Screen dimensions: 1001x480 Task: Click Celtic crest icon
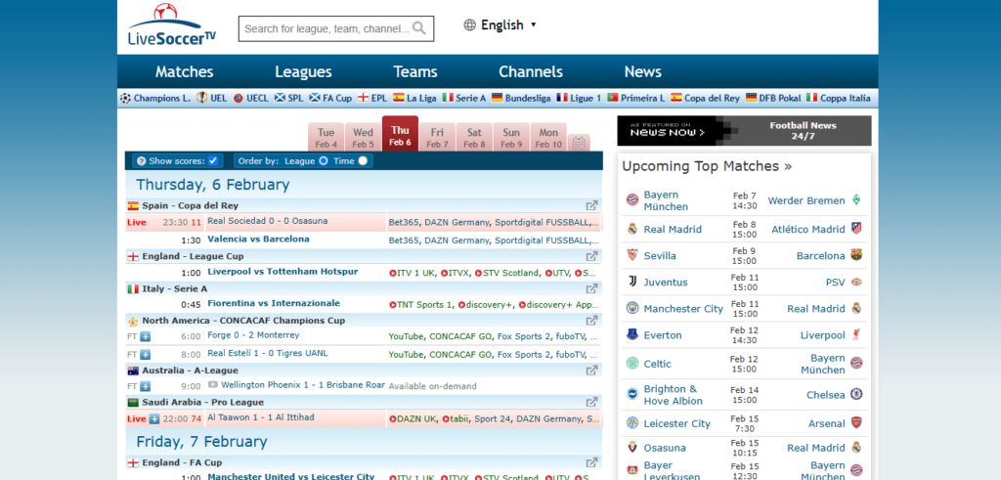coord(632,364)
